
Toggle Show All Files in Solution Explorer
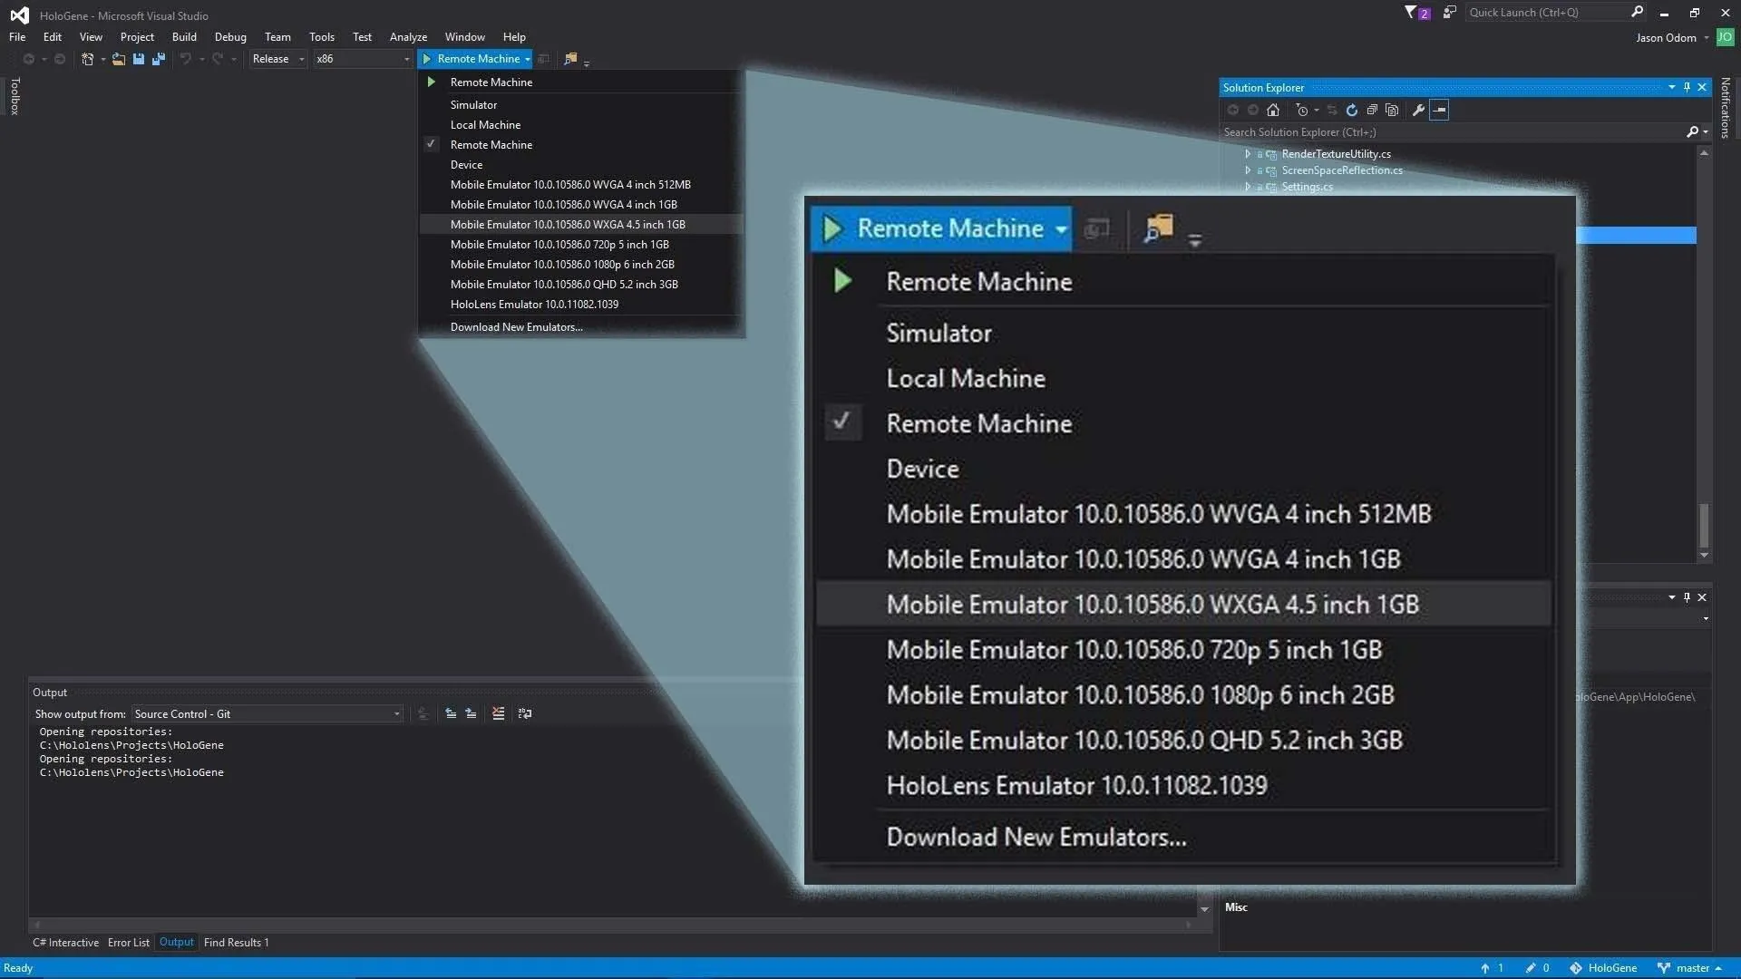(1392, 110)
